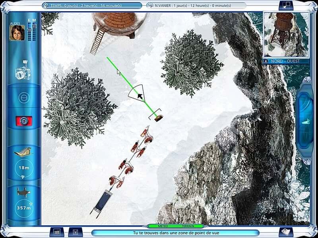This screenshot has width=318, height=238.
Task: Click the NORD - OUEST direction text
Action: pos(285,61)
